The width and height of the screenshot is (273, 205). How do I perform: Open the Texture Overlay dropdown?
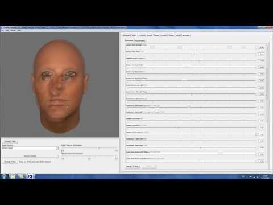click(x=30, y=156)
